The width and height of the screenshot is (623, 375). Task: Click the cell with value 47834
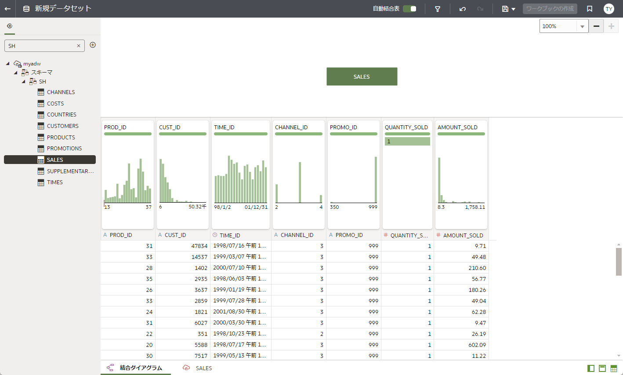click(x=183, y=246)
